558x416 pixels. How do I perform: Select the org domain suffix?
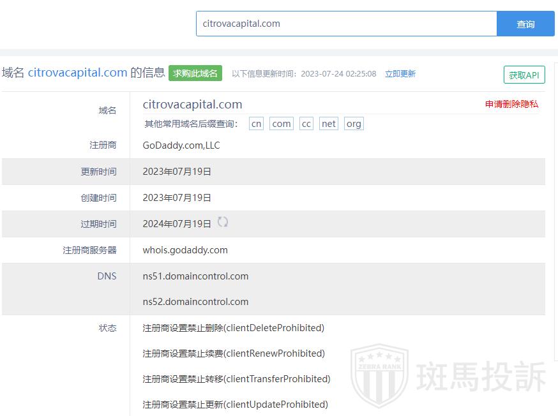point(354,124)
